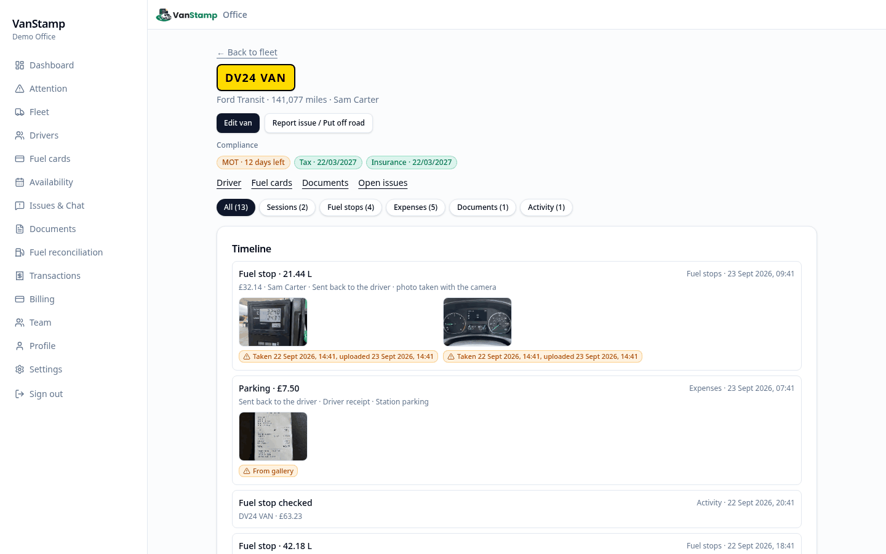This screenshot has height=554, width=886.
Task: Click the Compliance section label
Action: pyautogui.click(x=237, y=145)
